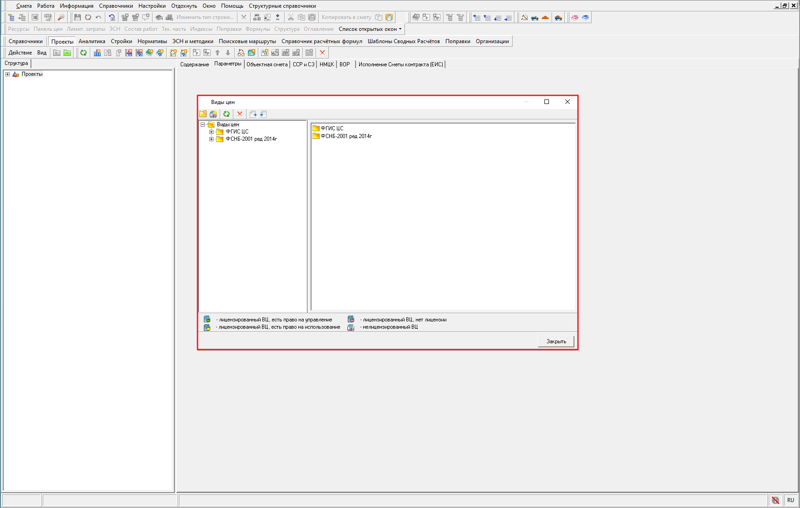Open the Список открытых окон dropdown
This screenshot has width=800, height=508.
click(370, 29)
